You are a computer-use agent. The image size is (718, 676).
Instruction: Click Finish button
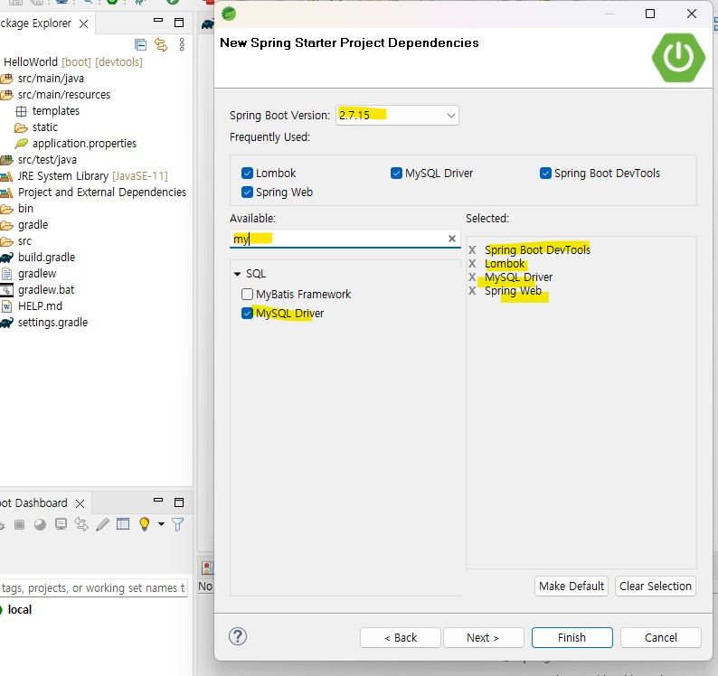tap(572, 637)
